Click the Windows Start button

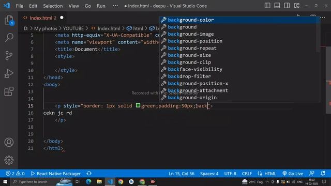pyautogui.click(x=5, y=181)
